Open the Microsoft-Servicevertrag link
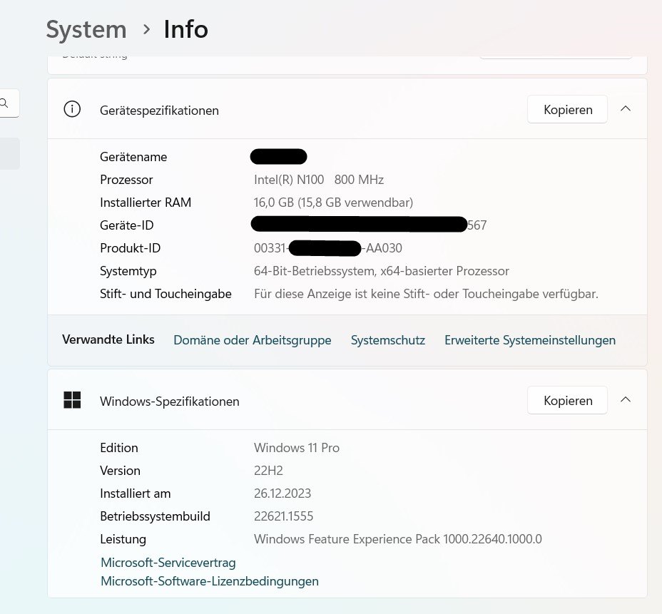The height and width of the screenshot is (614, 662). coord(168,563)
